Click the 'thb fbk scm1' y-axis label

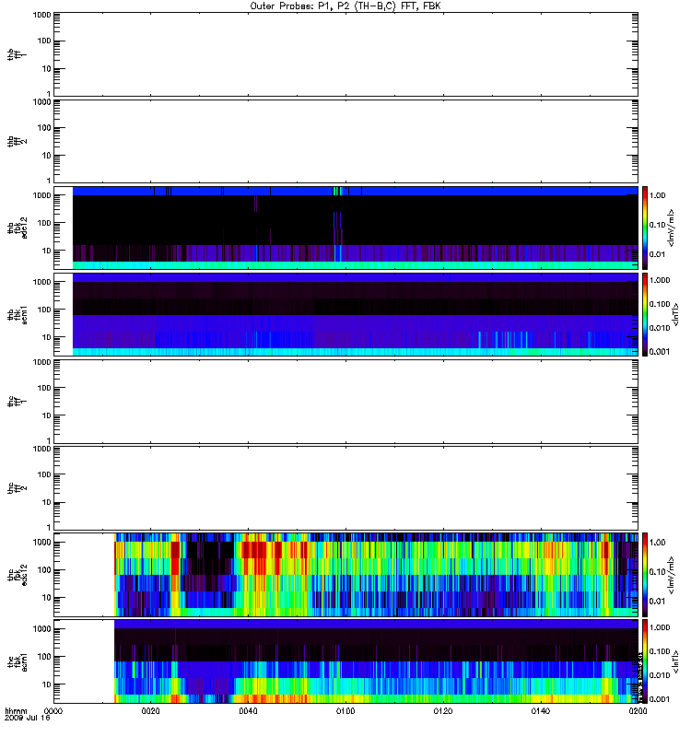(18, 314)
